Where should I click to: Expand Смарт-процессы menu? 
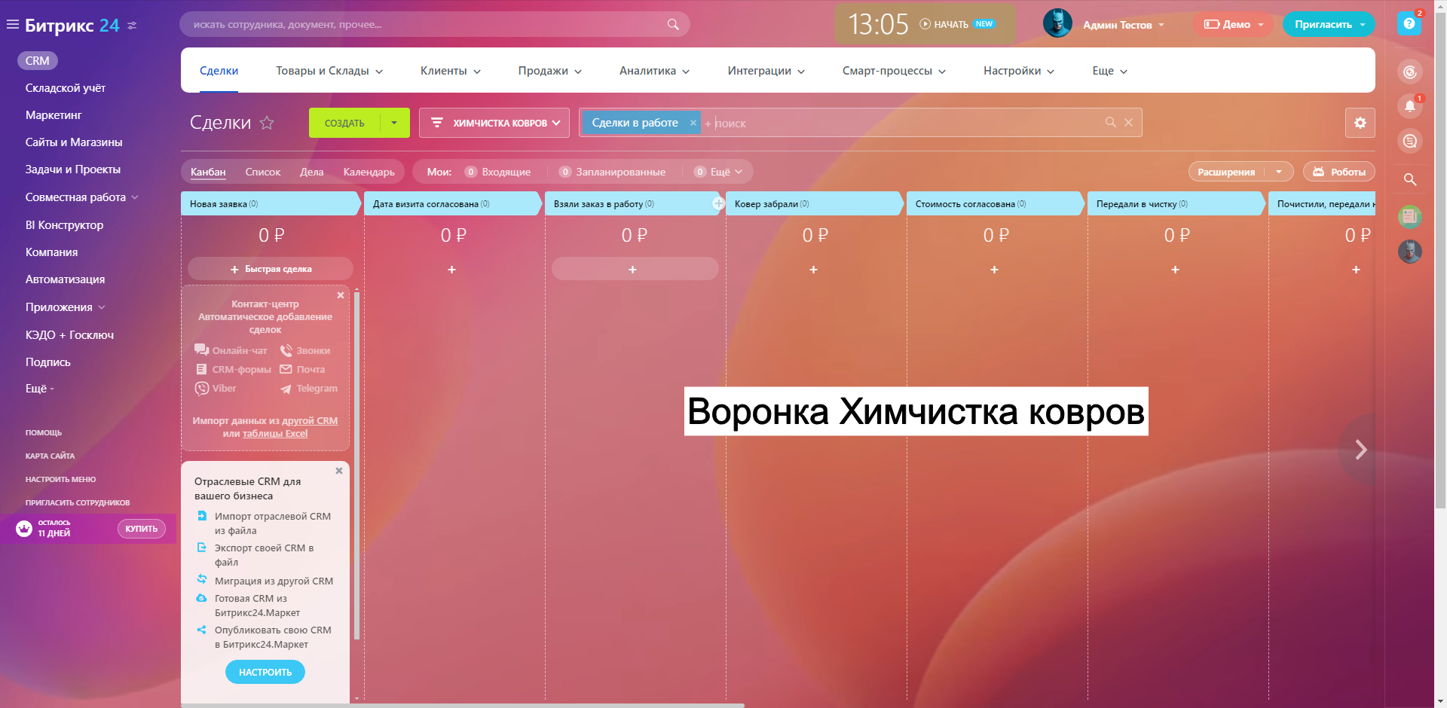895,71
